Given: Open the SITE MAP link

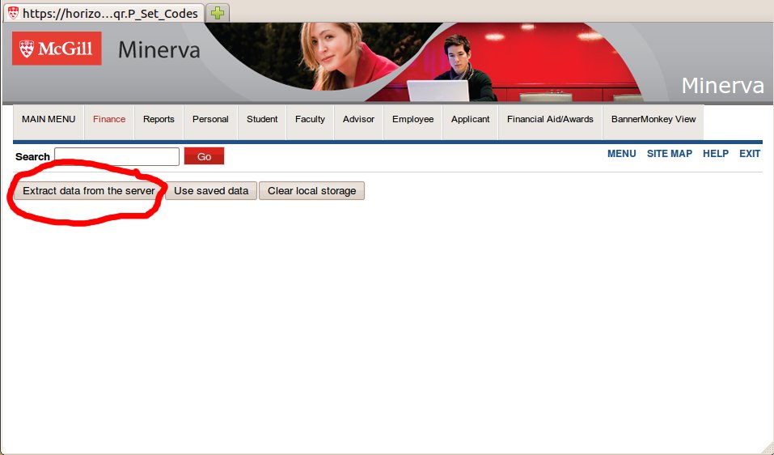Looking at the screenshot, I should tap(670, 154).
